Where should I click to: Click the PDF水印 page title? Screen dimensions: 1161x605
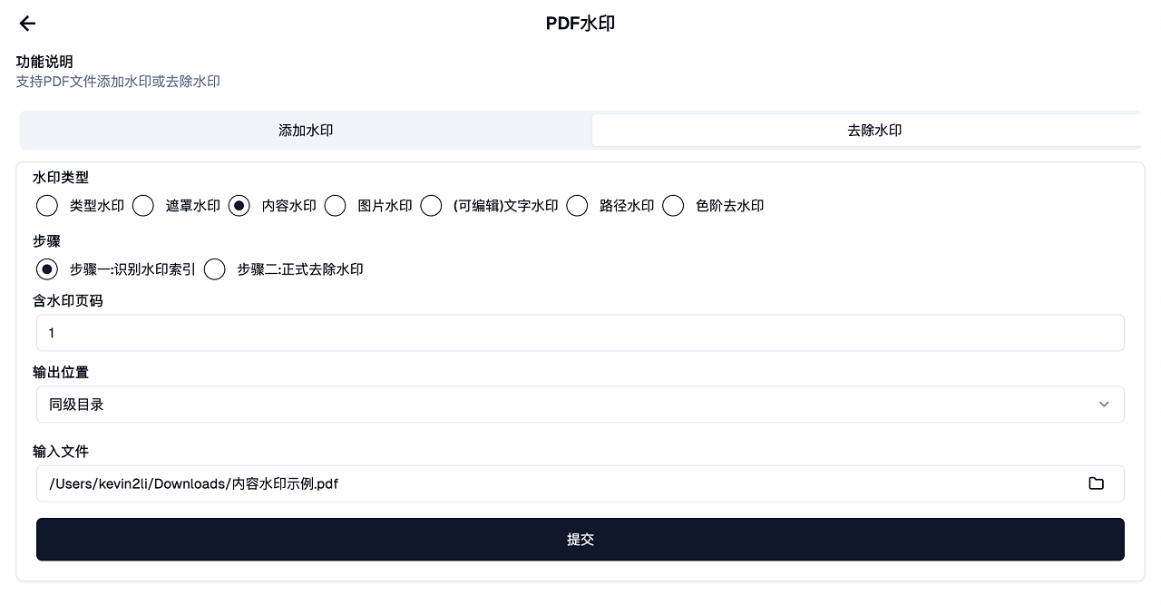580,24
